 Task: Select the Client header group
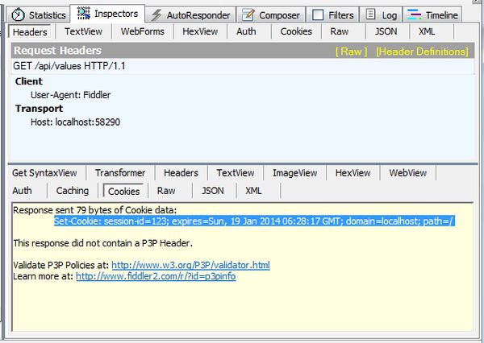(29, 81)
